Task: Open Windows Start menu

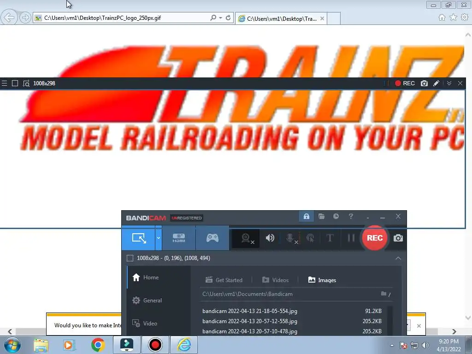Action: (12, 345)
